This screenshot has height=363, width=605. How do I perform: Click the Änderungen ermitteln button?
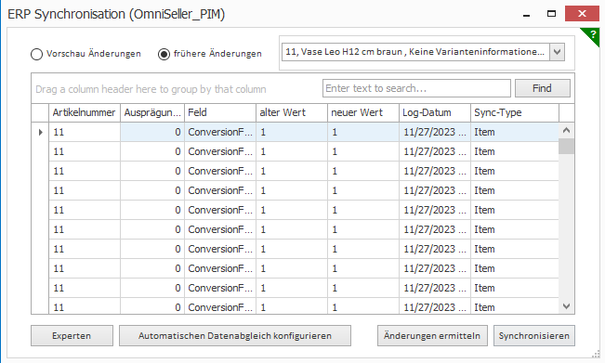click(x=432, y=336)
